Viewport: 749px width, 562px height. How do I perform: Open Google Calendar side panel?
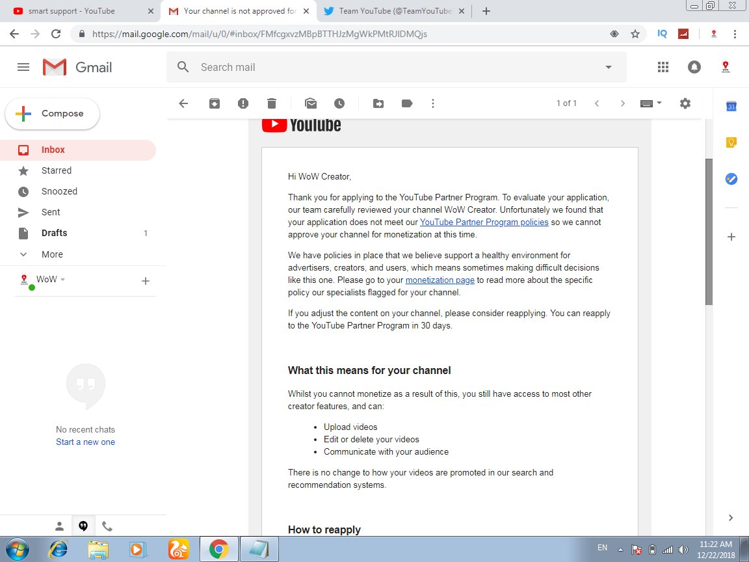(x=731, y=106)
